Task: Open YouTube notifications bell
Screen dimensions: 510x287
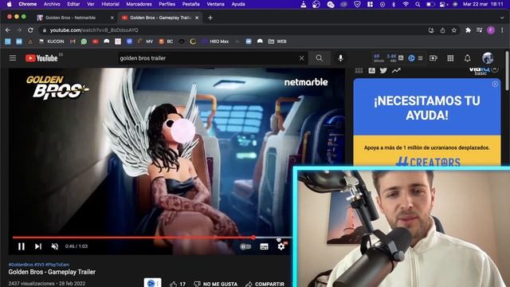Action: click(x=468, y=58)
